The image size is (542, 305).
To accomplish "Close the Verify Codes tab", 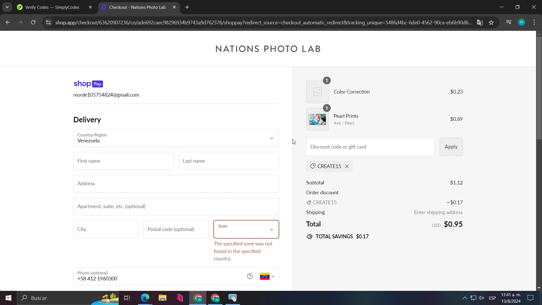I will [90, 7].
